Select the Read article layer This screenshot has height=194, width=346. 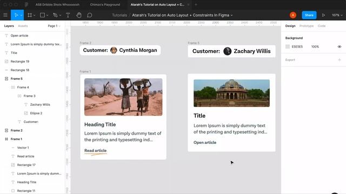(x=25, y=156)
